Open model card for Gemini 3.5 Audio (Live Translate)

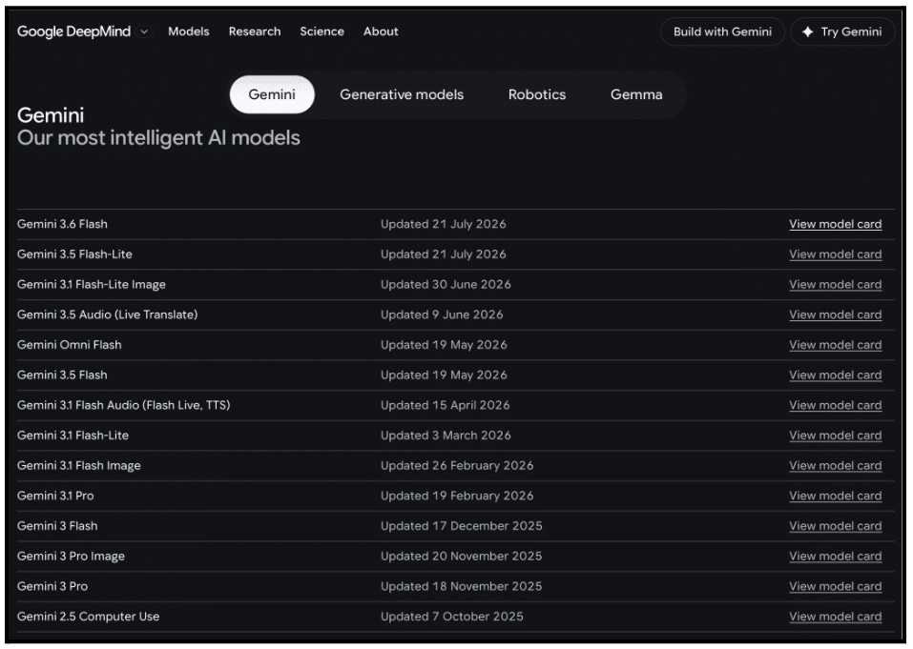tap(836, 314)
